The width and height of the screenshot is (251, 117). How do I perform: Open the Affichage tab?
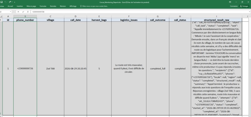click(x=73, y=6)
